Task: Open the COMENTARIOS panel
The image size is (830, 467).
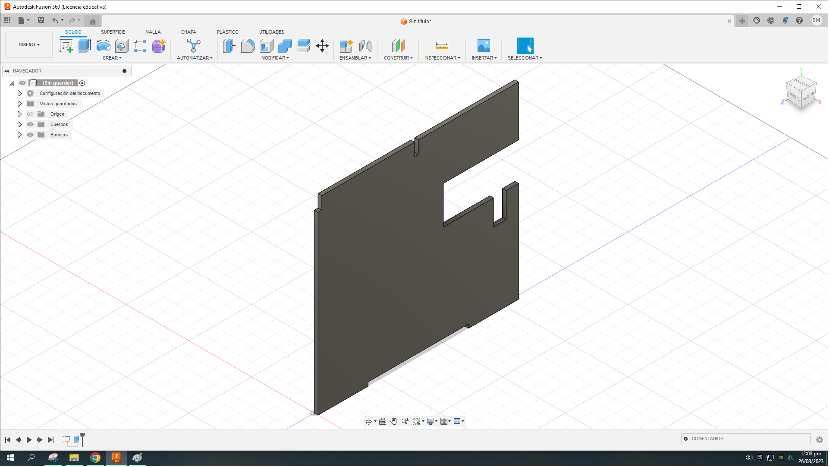Action: click(x=707, y=439)
